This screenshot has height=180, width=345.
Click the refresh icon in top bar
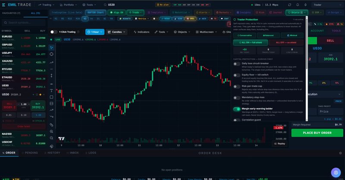click(x=290, y=5)
